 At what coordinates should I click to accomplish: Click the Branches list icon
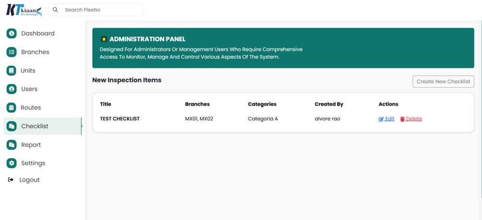tap(12, 52)
